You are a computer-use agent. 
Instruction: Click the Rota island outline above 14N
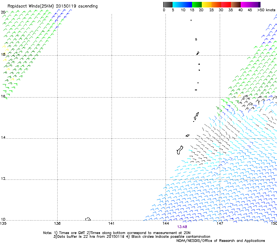click(x=188, y=136)
